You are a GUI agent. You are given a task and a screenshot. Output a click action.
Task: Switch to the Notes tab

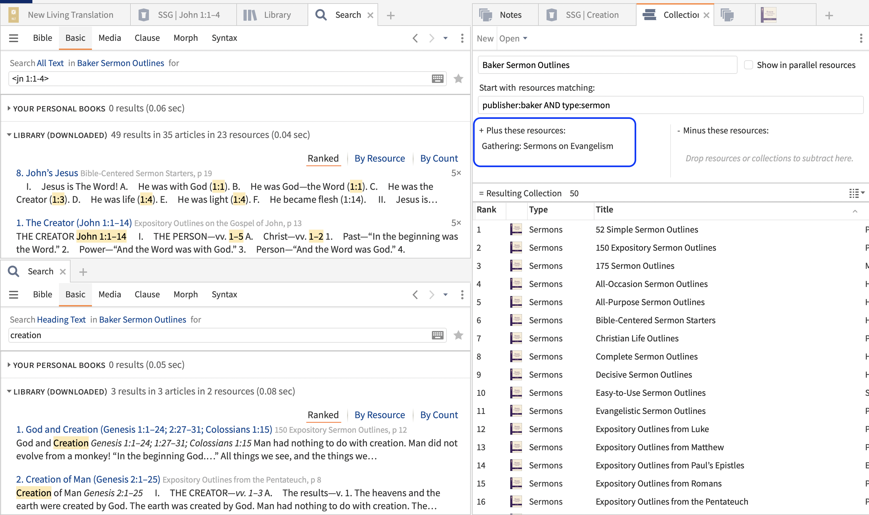[x=505, y=15]
